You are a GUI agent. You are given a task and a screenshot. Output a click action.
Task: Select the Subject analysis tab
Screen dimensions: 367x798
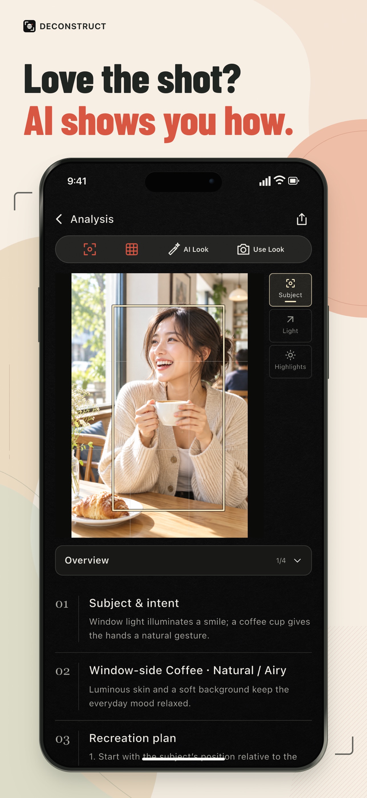click(290, 290)
